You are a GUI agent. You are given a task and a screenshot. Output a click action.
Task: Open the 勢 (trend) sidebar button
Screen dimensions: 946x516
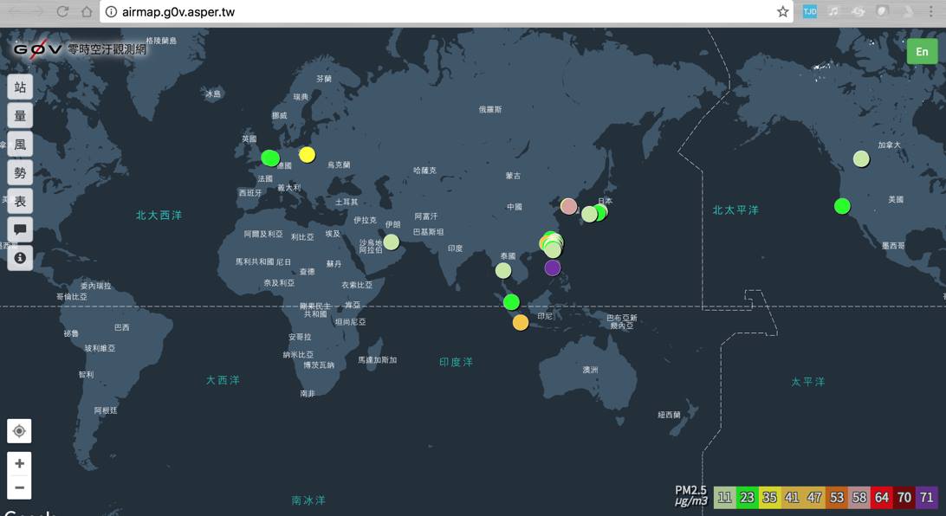[x=20, y=172]
